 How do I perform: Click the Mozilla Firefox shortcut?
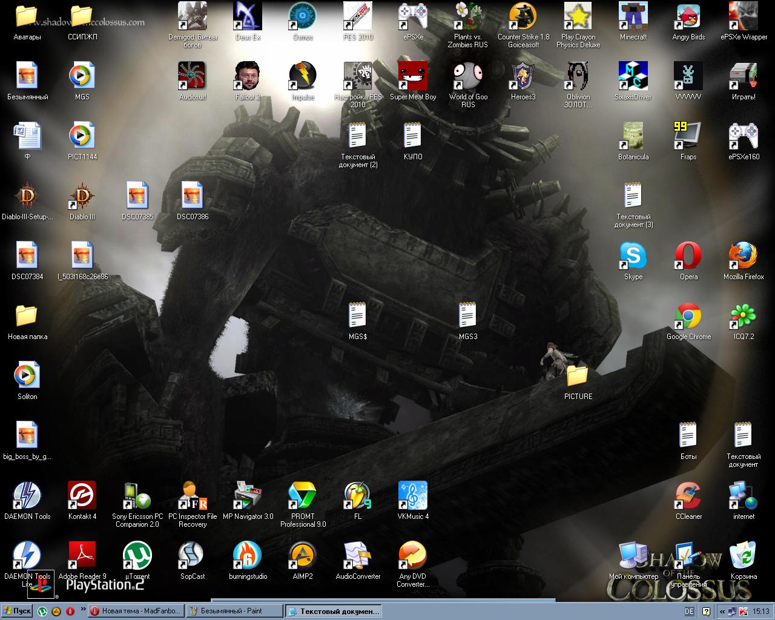click(x=744, y=257)
